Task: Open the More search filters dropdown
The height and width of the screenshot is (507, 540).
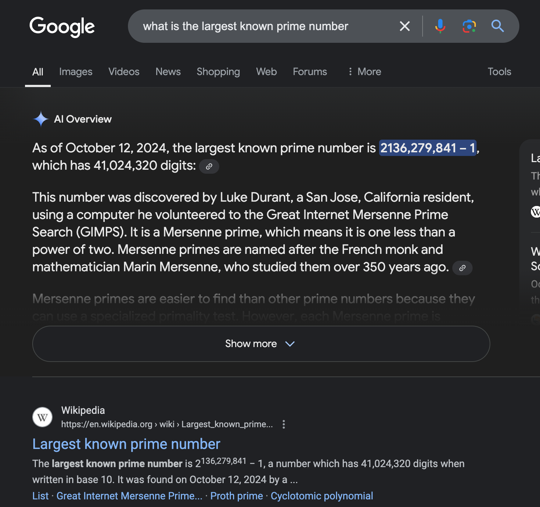Action: (365, 72)
